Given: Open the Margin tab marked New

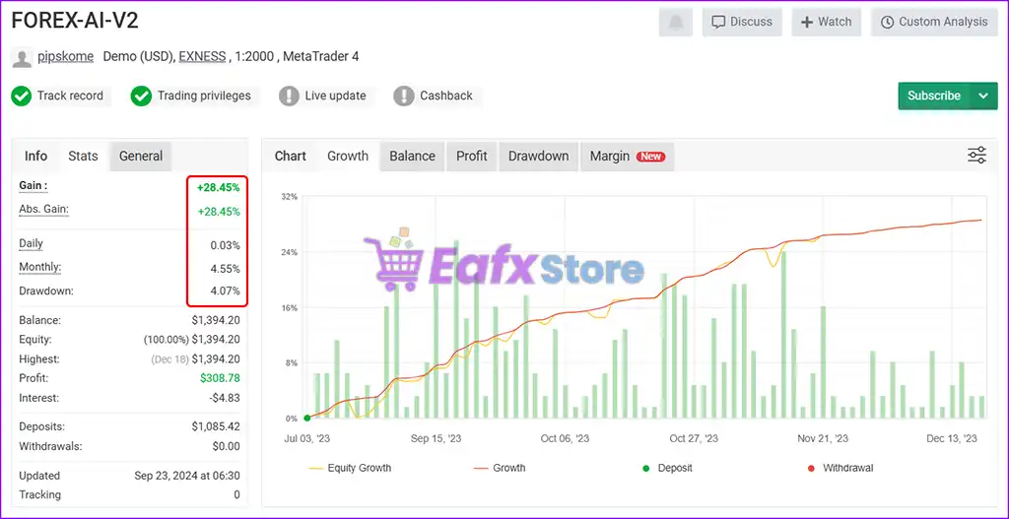Looking at the screenshot, I should point(628,157).
